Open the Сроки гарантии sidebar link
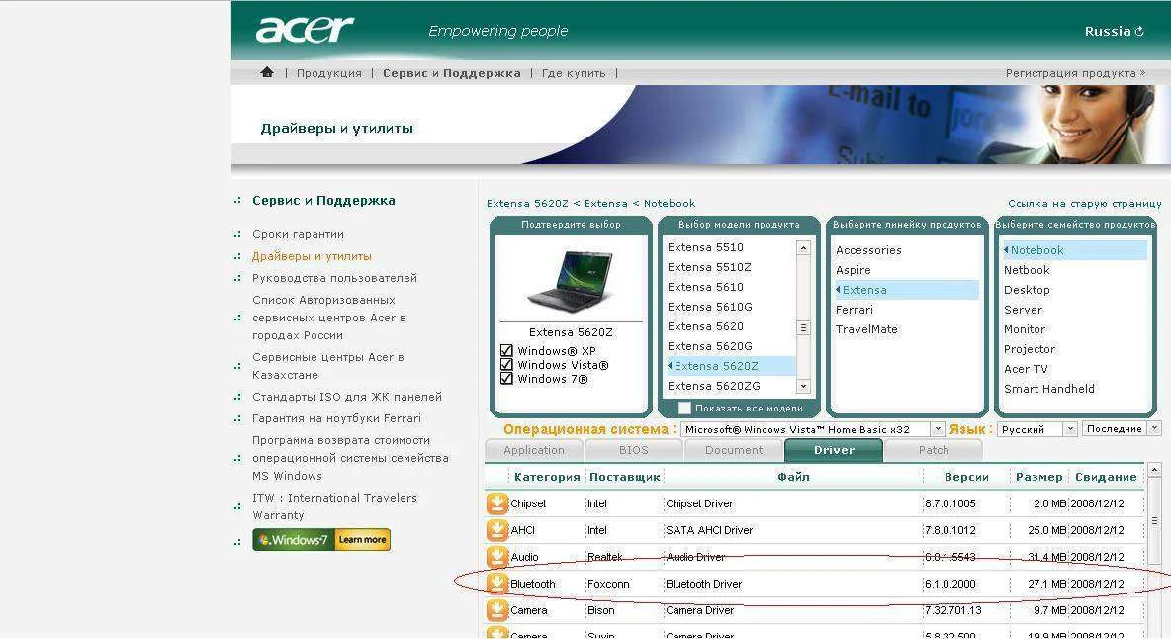Screen dimensions: 1171x639 tap(298, 234)
